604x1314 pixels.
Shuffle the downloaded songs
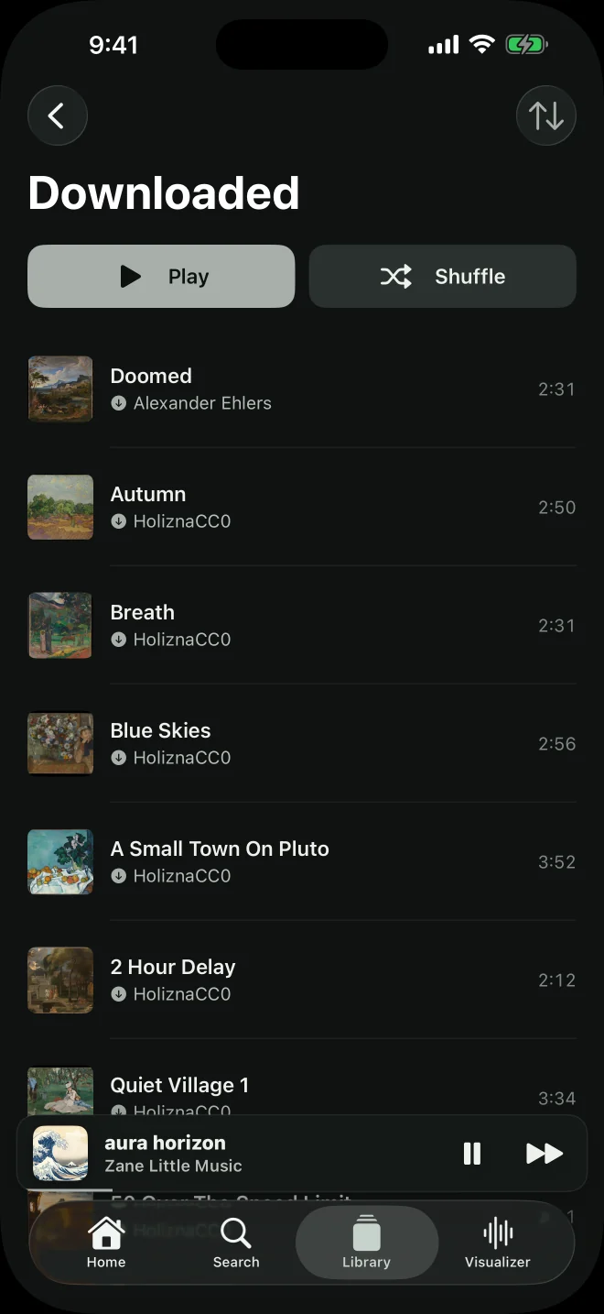pyautogui.click(x=443, y=276)
